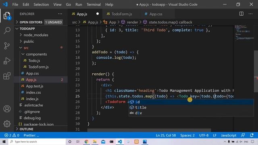Click Spaces: 2 indentation setting
Screen dimensions: 258x145
coord(187,135)
